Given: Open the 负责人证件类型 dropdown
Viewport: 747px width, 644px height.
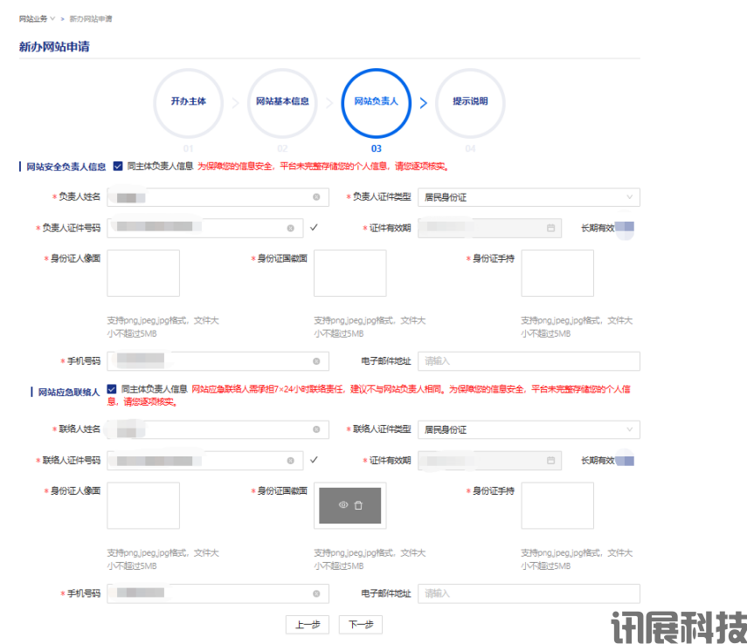Looking at the screenshot, I should [x=529, y=197].
